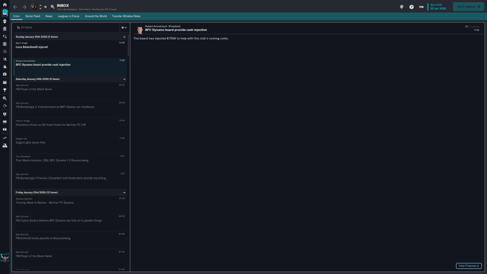
Task: Open Squad via the shirt icon
Action: coord(5,21)
